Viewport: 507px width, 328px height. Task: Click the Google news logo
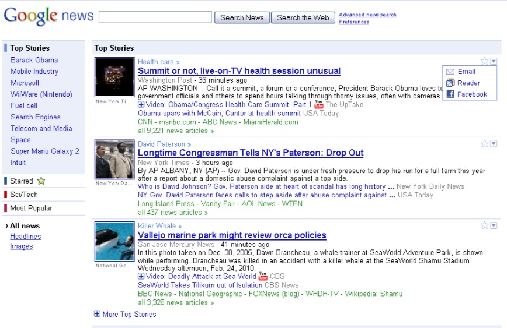(48, 16)
